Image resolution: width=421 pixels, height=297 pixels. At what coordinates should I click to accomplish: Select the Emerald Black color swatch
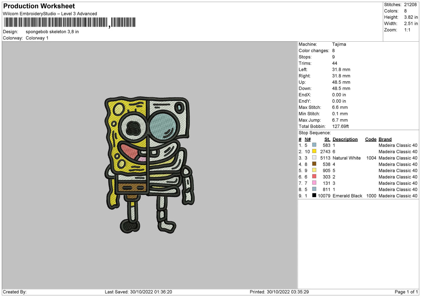(x=314, y=196)
